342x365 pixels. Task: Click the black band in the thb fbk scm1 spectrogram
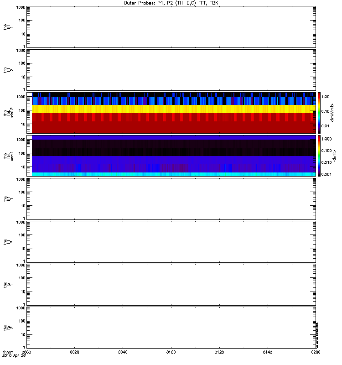click(x=174, y=147)
